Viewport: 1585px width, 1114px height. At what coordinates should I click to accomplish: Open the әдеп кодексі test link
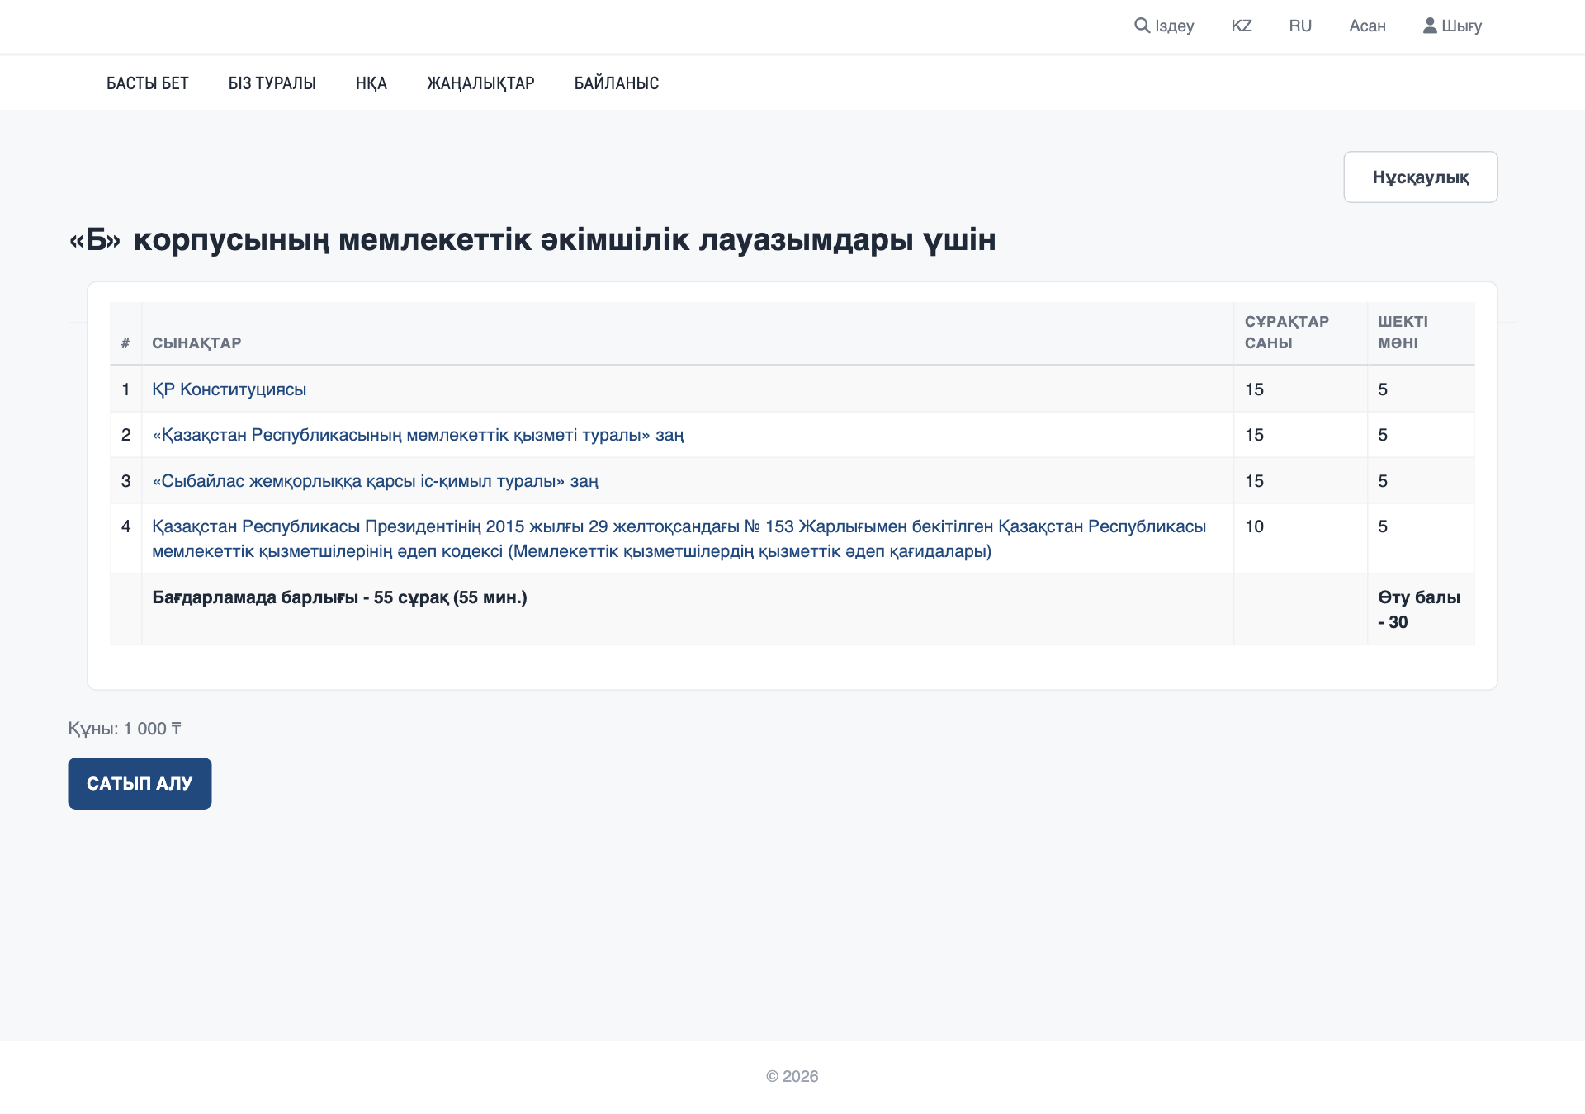pyautogui.click(x=679, y=539)
